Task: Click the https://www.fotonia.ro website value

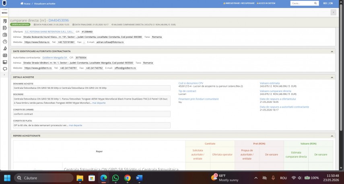Action: pyautogui.click(x=37, y=42)
